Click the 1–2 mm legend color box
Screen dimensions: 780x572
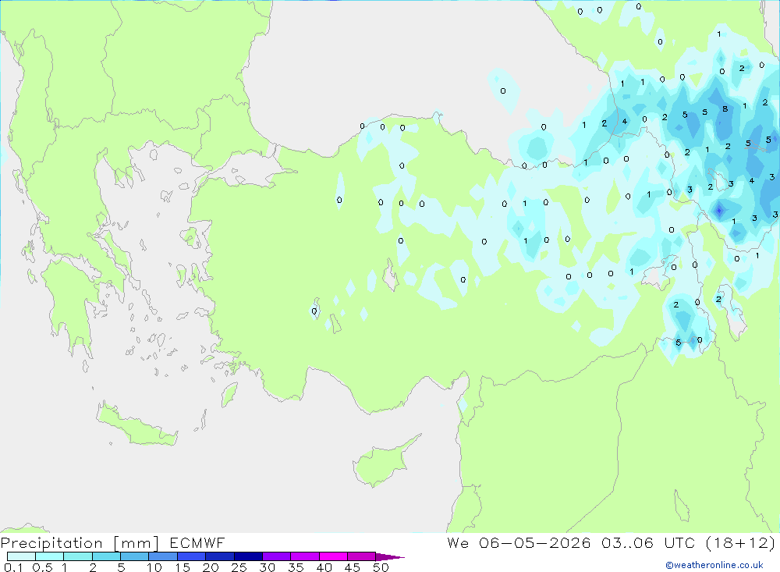point(77,556)
